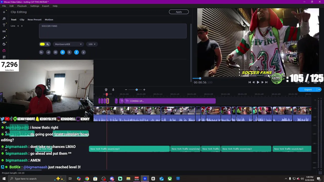Play the preview video
Image resolution: width=324 pixels, height=182 pixels.
point(258,82)
